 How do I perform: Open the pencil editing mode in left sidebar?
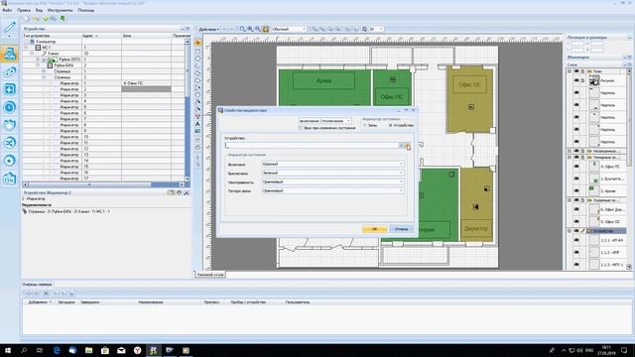click(9, 27)
